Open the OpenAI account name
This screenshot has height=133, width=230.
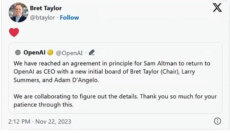35,53
